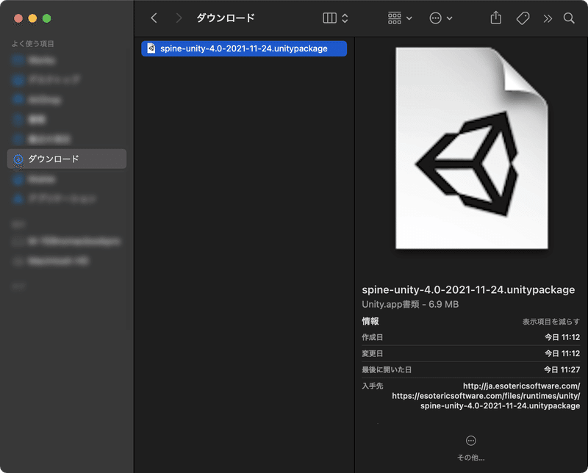Click the よく使う項目 sidebar heading
Screen dimensions: 588x473
[x=32, y=44]
